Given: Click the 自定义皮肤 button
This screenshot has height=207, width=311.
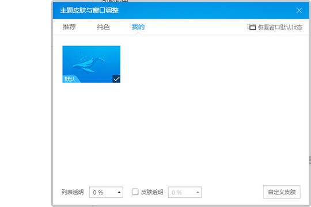Looking at the screenshot, I should [282, 192].
